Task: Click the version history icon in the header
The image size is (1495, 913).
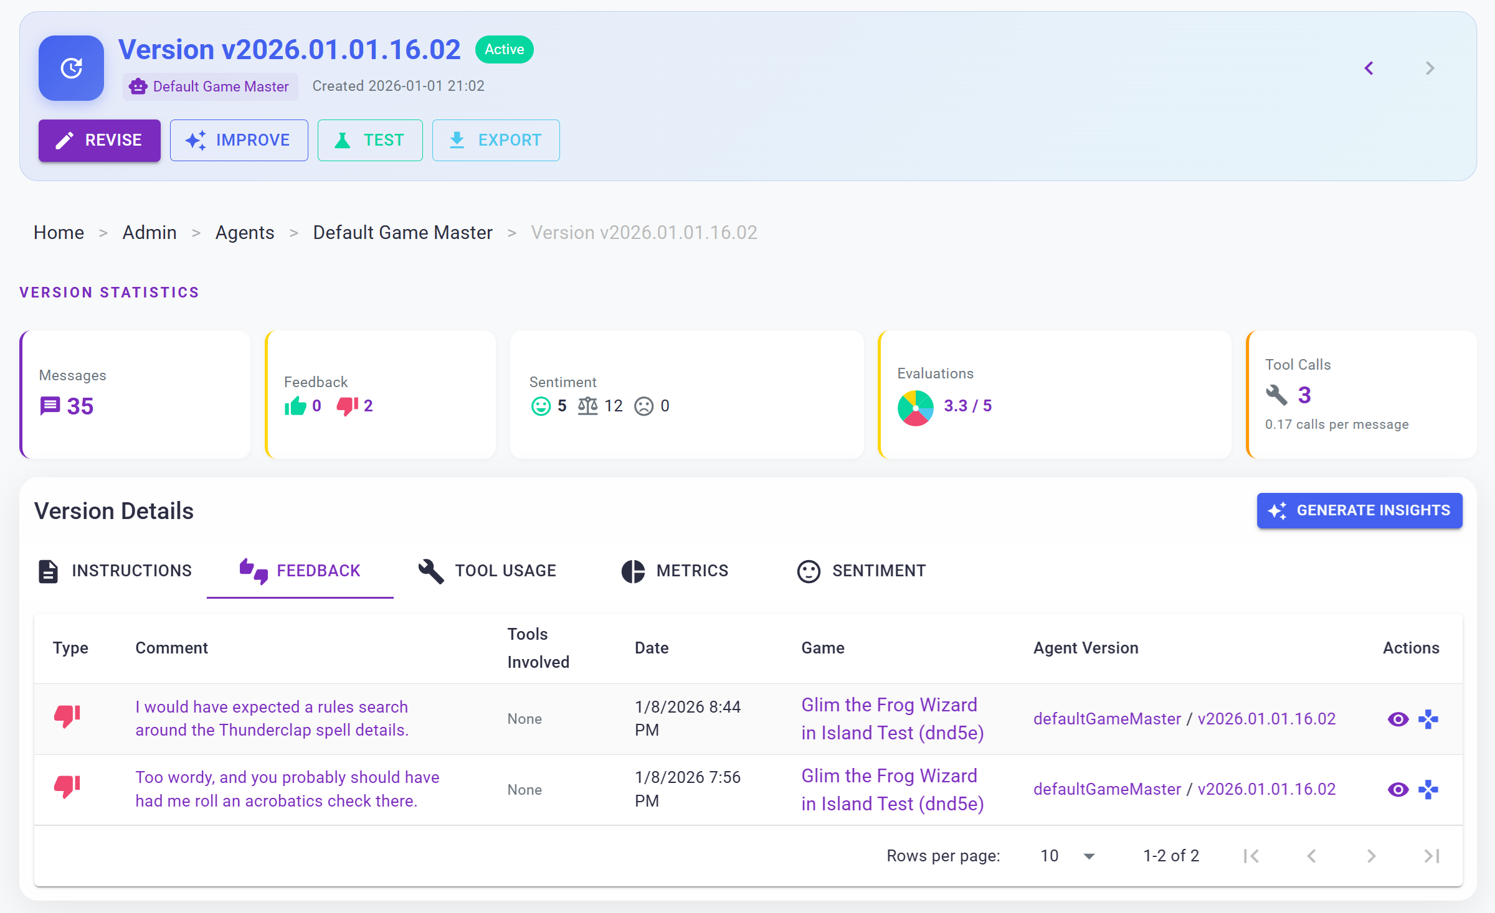Action: click(x=70, y=68)
